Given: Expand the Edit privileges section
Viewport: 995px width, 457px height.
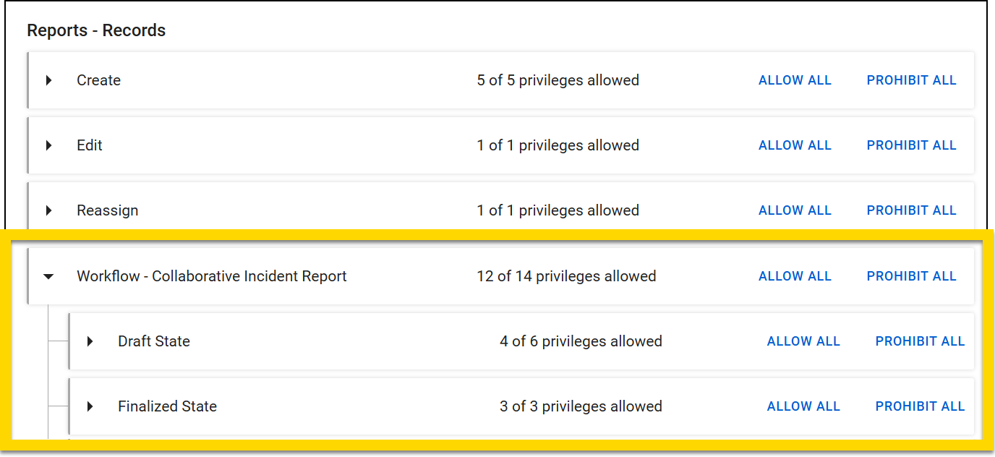Looking at the screenshot, I should (x=48, y=145).
